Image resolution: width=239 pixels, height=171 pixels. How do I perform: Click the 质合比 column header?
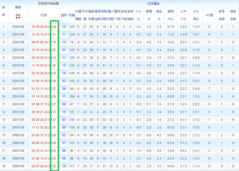[159, 15]
